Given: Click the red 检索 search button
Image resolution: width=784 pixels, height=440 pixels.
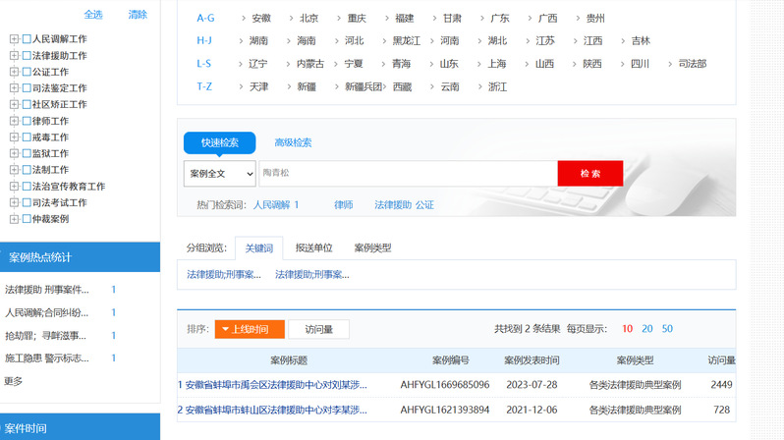Looking at the screenshot, I should click(589, 174).
